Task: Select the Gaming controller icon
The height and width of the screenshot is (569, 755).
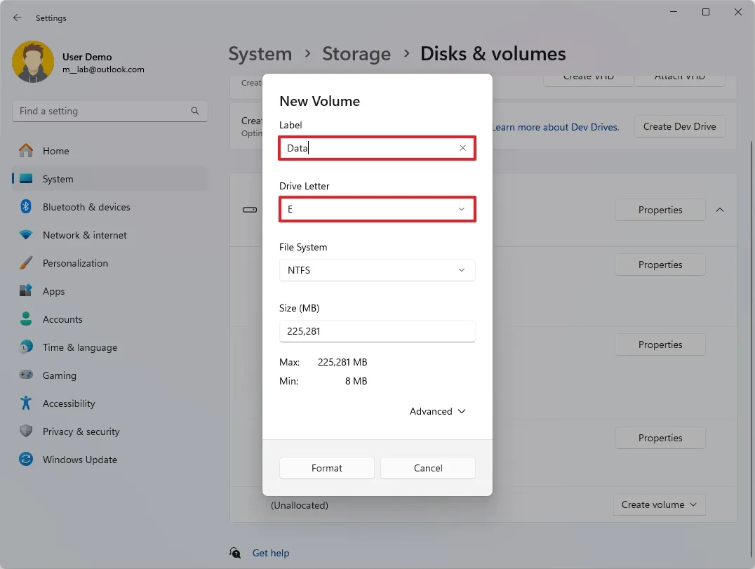Action: point(26,375)
